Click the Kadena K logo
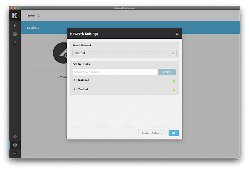249x170 pixels. (x=15, y=16)
